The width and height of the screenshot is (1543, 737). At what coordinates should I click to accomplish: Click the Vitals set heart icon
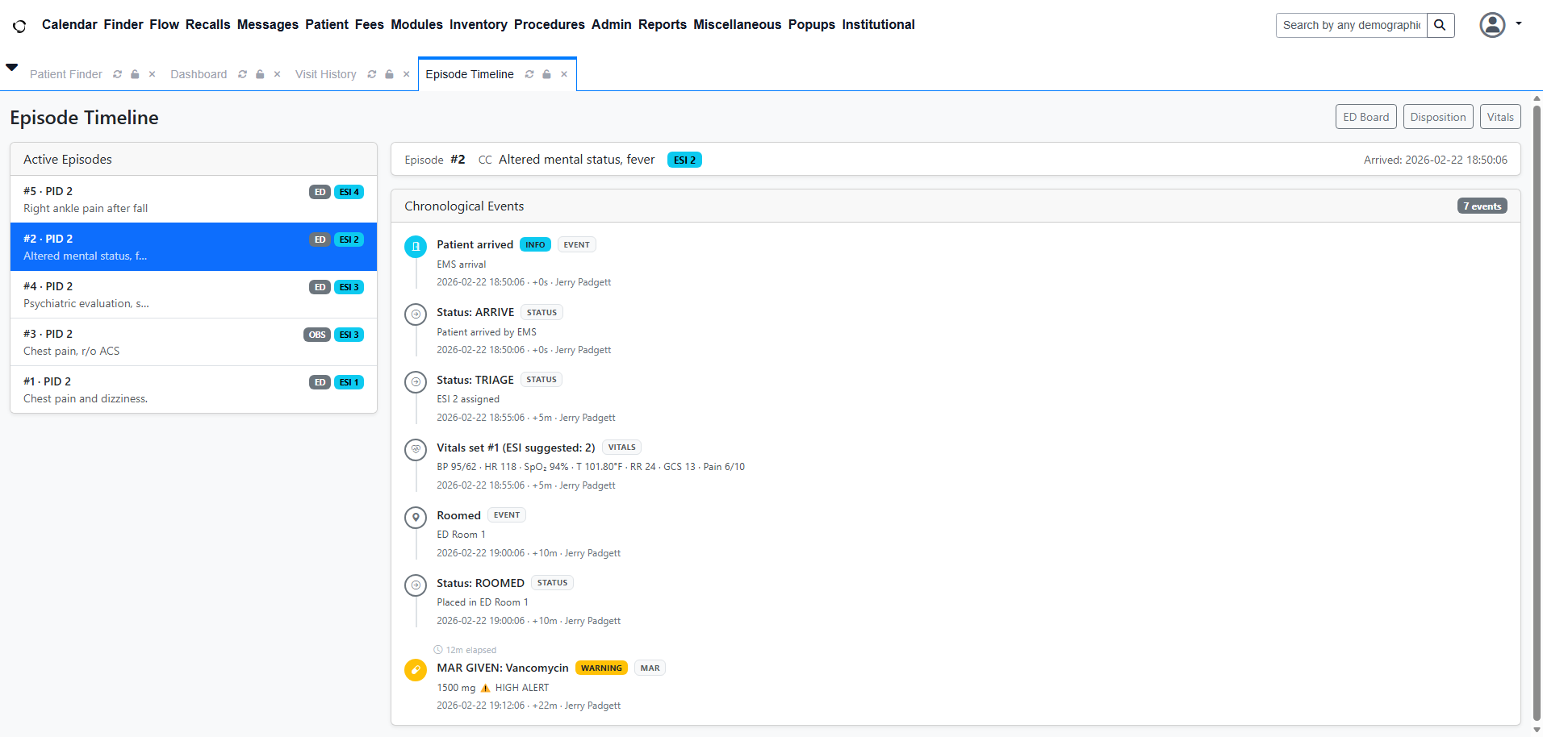(x=416, y=449)
